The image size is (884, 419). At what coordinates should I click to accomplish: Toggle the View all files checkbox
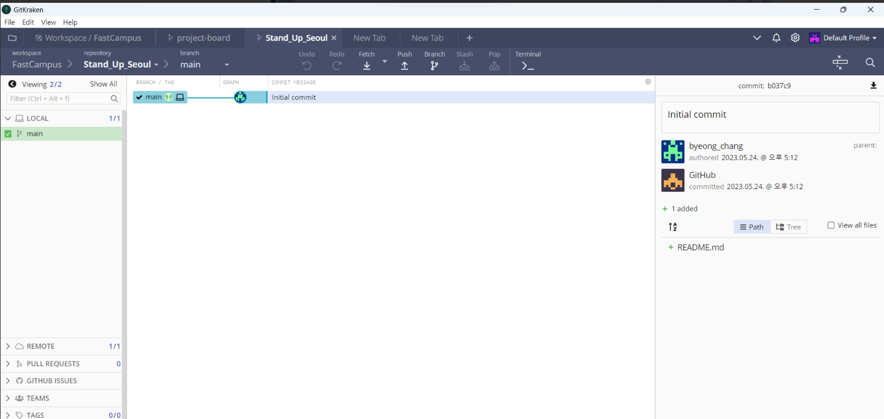point(831,225)
